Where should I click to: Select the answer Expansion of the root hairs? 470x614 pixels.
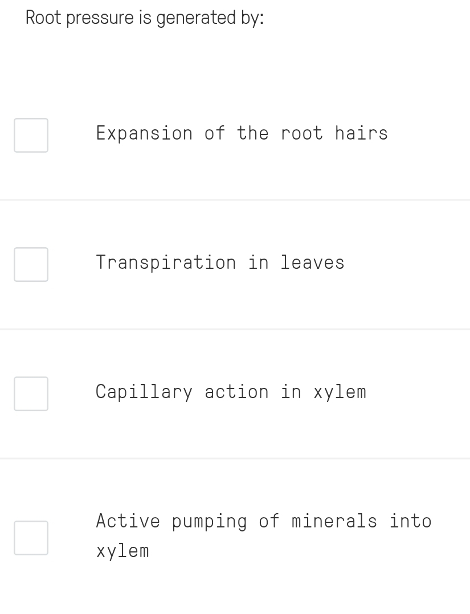click(242, 133)
